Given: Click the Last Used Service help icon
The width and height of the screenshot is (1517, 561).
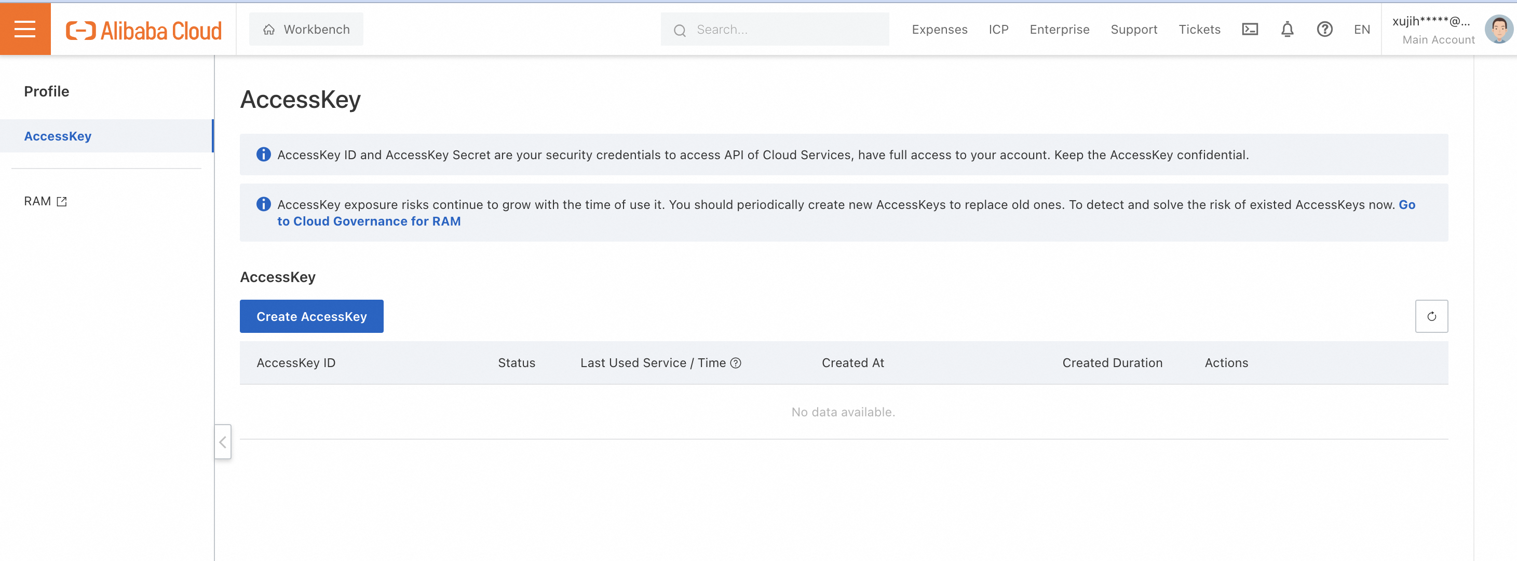Looking at the screenshot, I should coord(735,363).
